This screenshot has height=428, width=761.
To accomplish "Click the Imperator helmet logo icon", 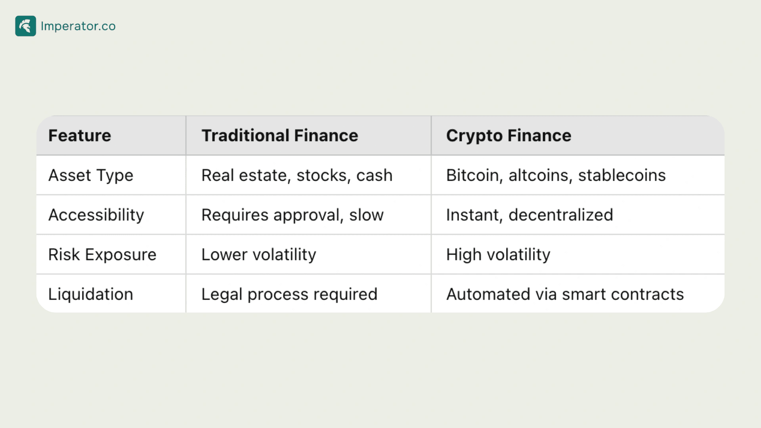I will (x=26, y=26).
